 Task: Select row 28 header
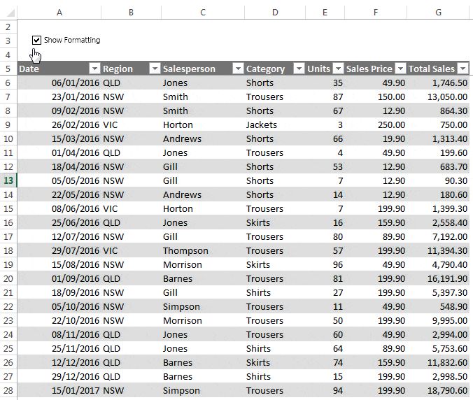[x=8, y=390]
